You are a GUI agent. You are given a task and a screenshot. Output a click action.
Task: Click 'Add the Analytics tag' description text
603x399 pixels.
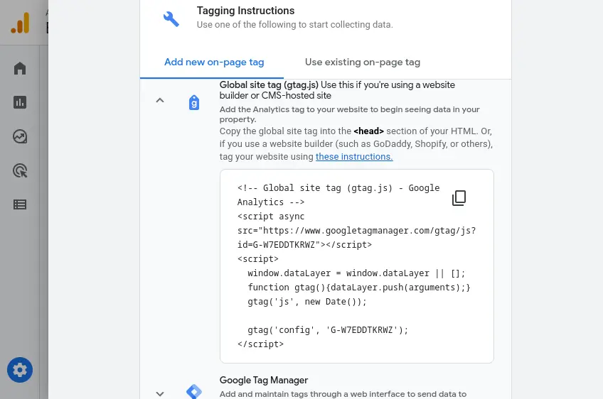point(350,114)
